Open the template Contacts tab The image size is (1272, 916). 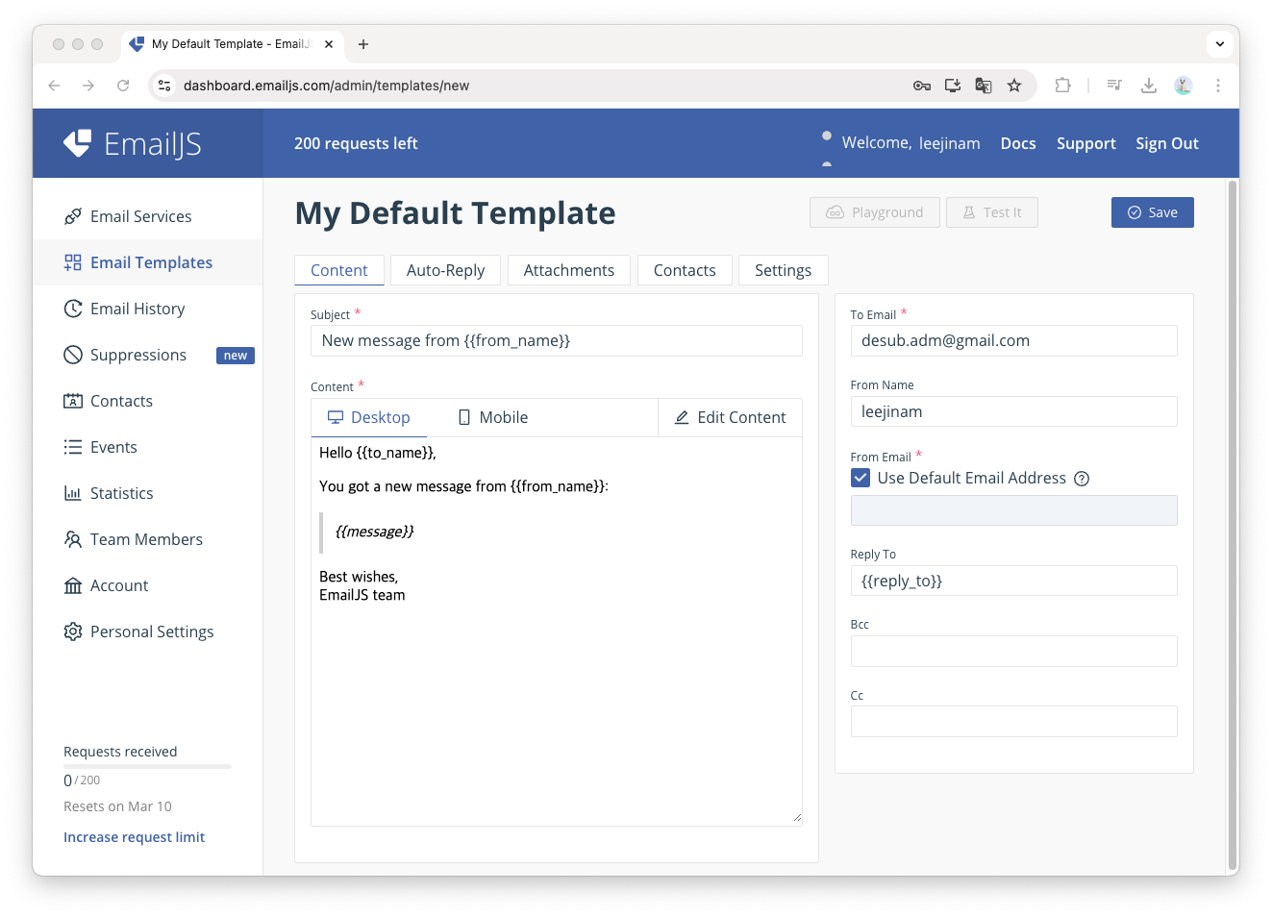click(x=685, y=270)
